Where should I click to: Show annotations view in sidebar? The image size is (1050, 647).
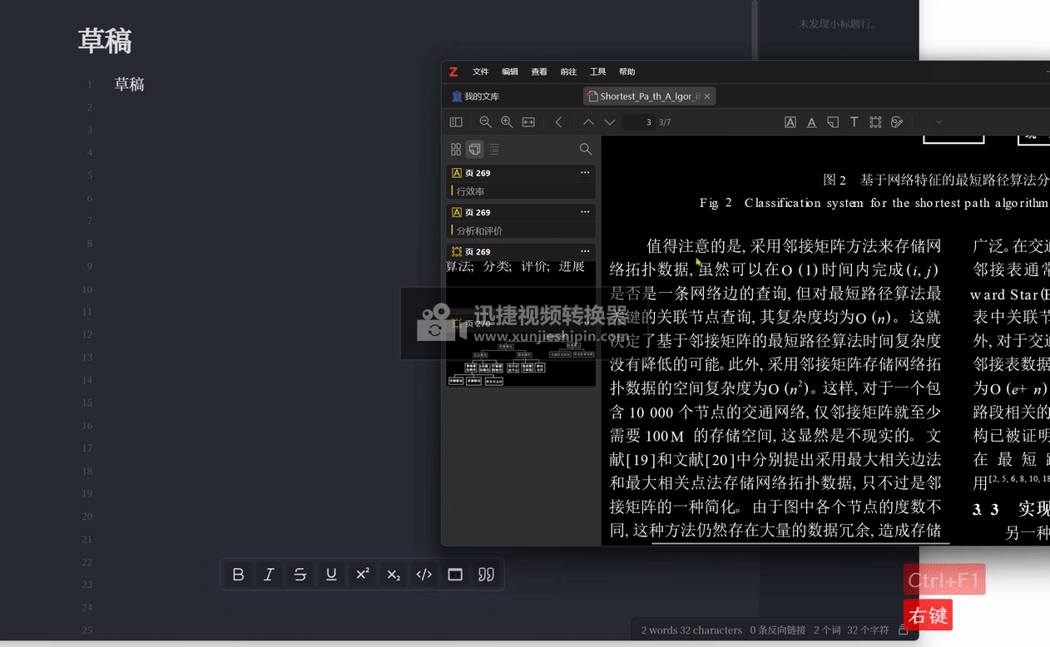click(474, 150)
